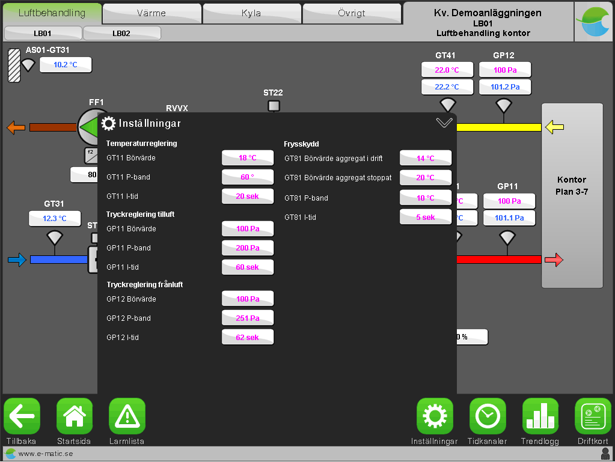The image size is (615, 462).
Task: Edit GT81 I-tid value 5 sek
Action: click(426, 217)
